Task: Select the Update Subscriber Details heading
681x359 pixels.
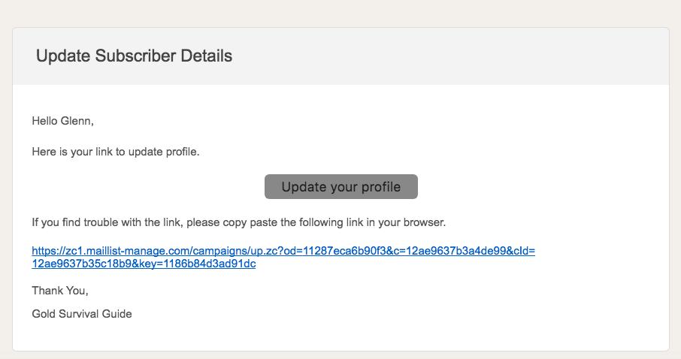Action: 134,56
